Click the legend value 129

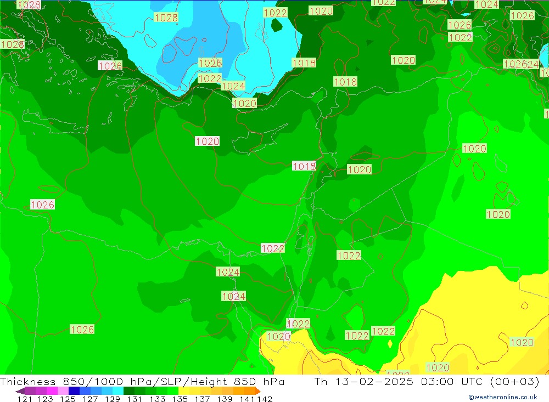112,399
